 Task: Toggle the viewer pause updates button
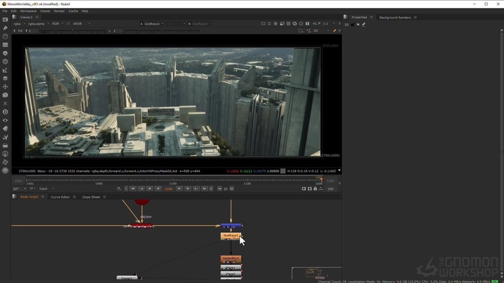click(x=307, y=23)
